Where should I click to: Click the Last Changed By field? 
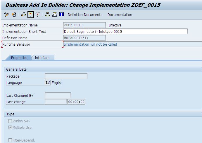[x=58, y=95]
